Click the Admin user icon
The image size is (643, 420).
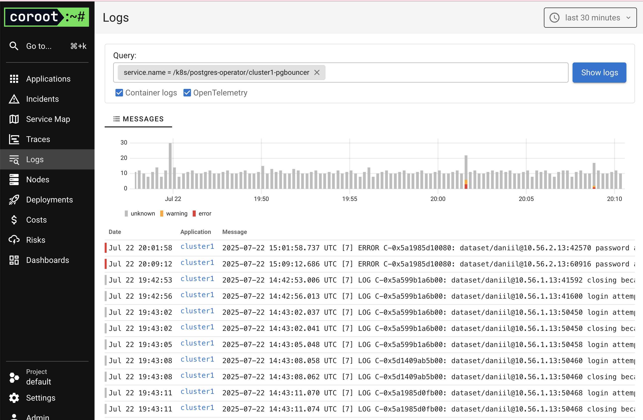(14, 417)
